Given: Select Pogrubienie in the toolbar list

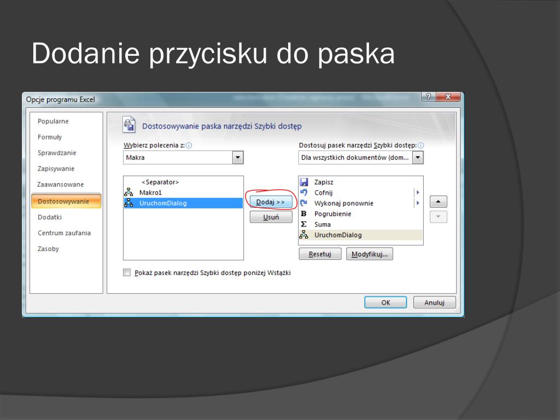Looking at the screenshot, I should pyautogui.click(x=361, y=214).
